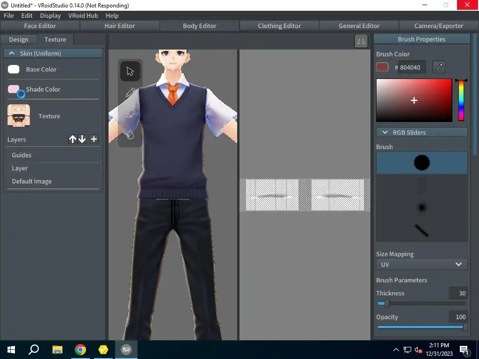Click the Brush Color red swatch

click(x=382, y=67)
